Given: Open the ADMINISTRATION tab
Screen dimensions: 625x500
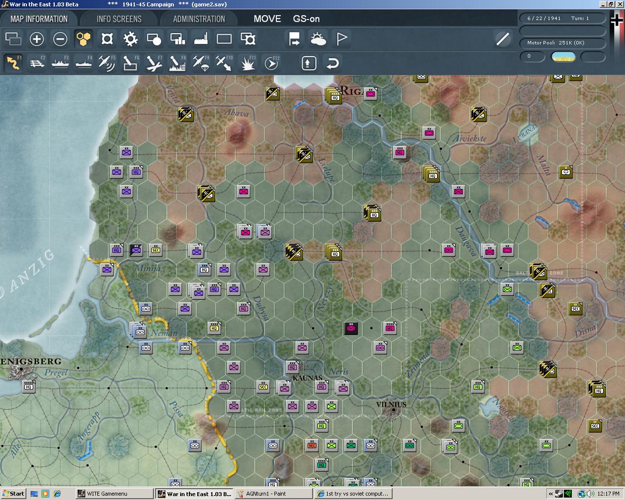Looking at the screenshot, I should (199, 19).
